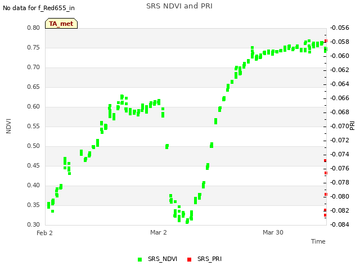Click the isolated NDVI point at 0.50 after Mar 2

click(167, 146)
